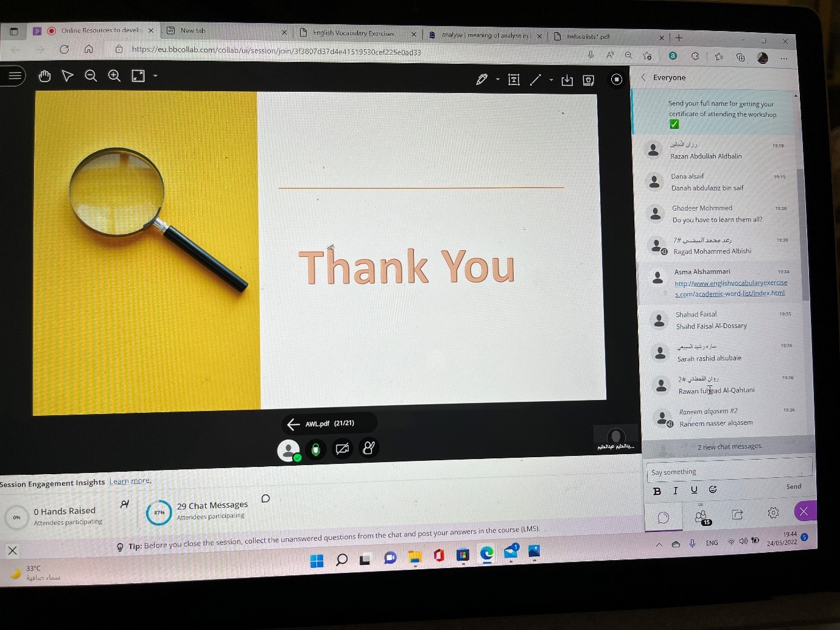Choose the pointer arrow tool

coord(68,75)
